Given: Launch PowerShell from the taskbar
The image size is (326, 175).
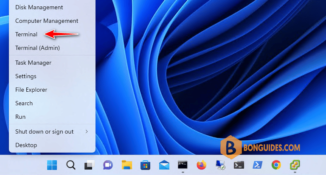Looking at the screenshot, I should click(x=257, y=165).
